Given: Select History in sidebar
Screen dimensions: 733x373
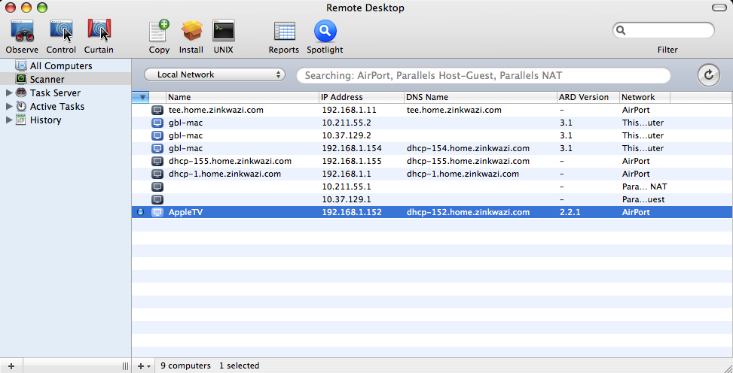Looking at the screenshot, I should coord(45,120).
